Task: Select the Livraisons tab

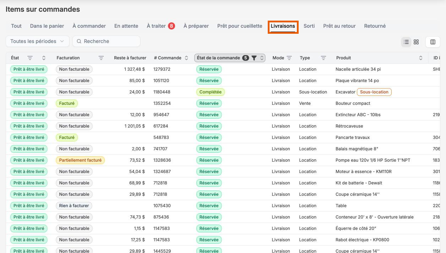Action: [x=283, y=26]
